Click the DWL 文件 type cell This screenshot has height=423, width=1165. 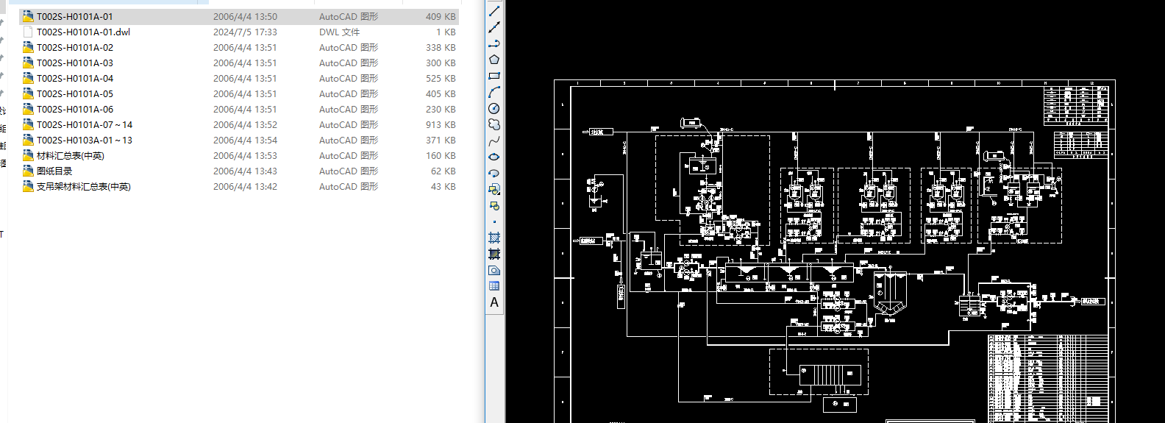[x=339, y=32]
